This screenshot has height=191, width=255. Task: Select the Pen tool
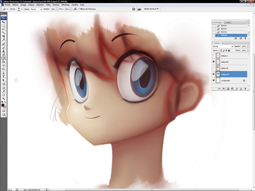(x=3, y=73)
